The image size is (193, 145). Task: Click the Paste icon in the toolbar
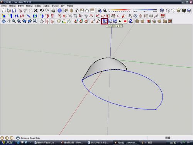pos(30,10)
